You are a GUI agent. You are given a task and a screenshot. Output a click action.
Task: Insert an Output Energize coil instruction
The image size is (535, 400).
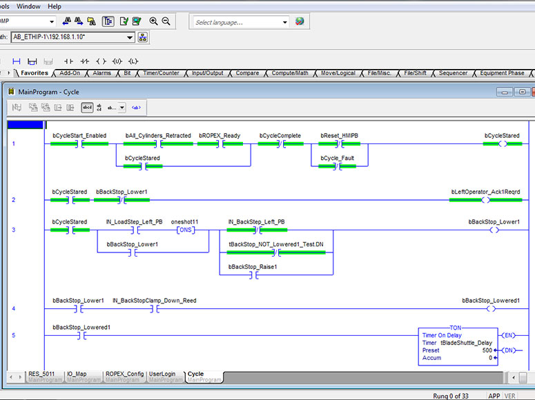101,61
